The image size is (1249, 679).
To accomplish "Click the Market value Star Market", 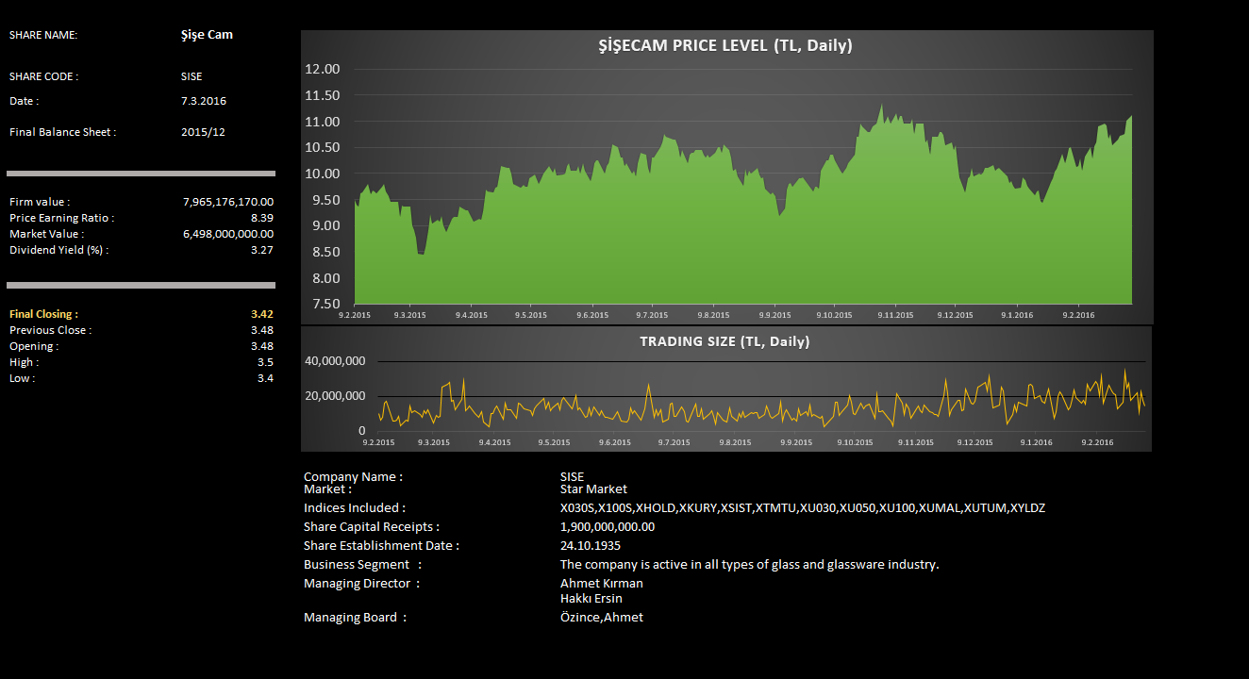I will point(593,489).
